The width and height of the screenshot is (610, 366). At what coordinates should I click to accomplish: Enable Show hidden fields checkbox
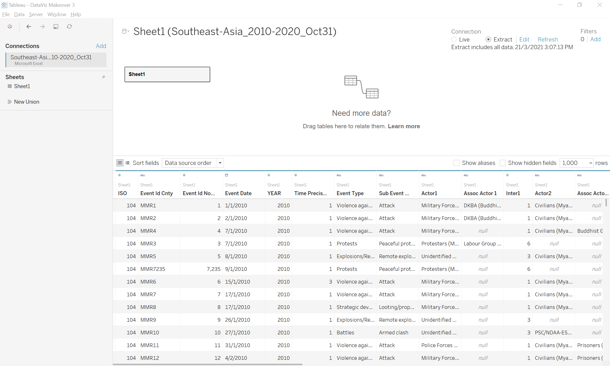503,163
